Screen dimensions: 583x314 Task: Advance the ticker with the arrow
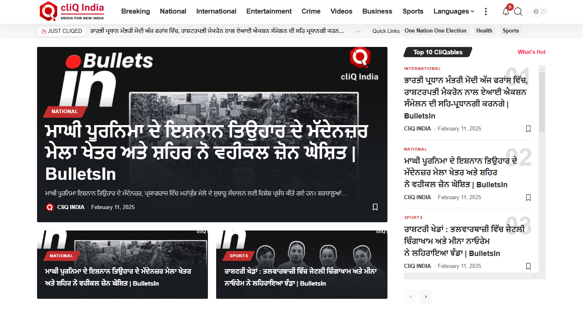point(358,31)
